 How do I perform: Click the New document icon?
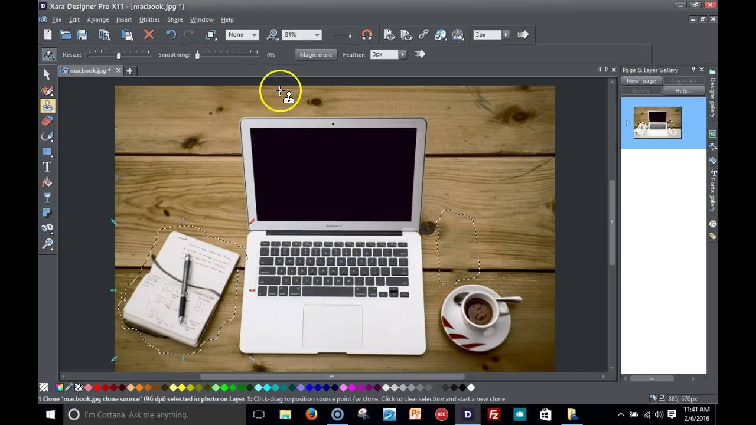(48, 35)
